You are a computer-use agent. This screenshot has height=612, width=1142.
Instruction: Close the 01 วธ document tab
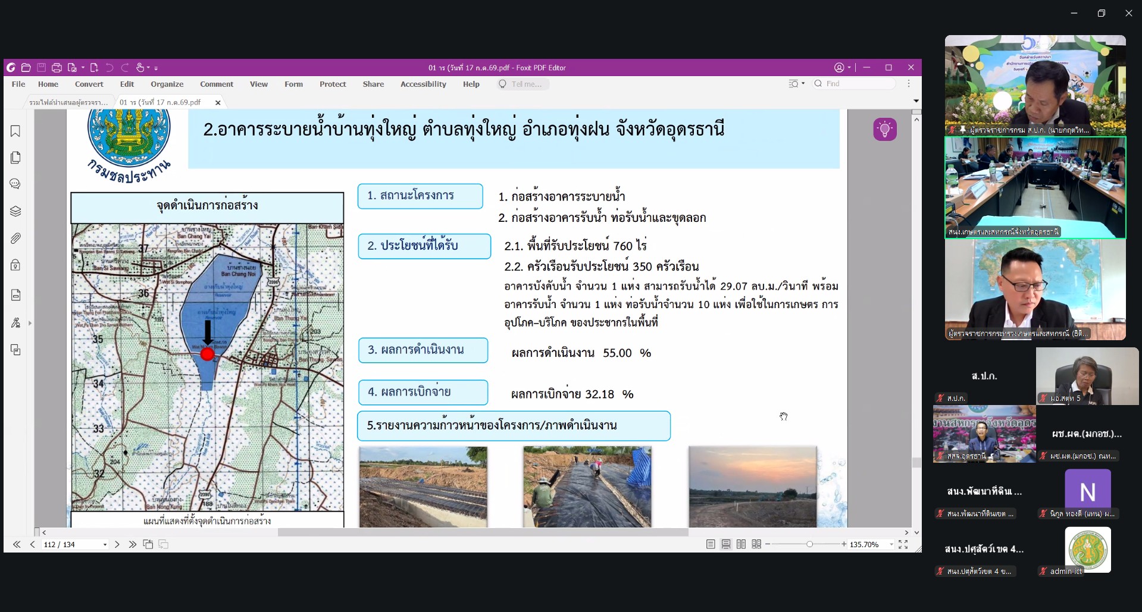218,102
